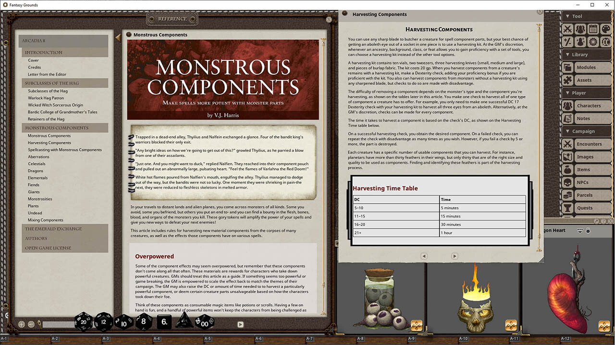The width and height of the screenshot is (615, 345).
Task: Select the A-1 hotkey tab at the bottom
Action: [4, 338]
